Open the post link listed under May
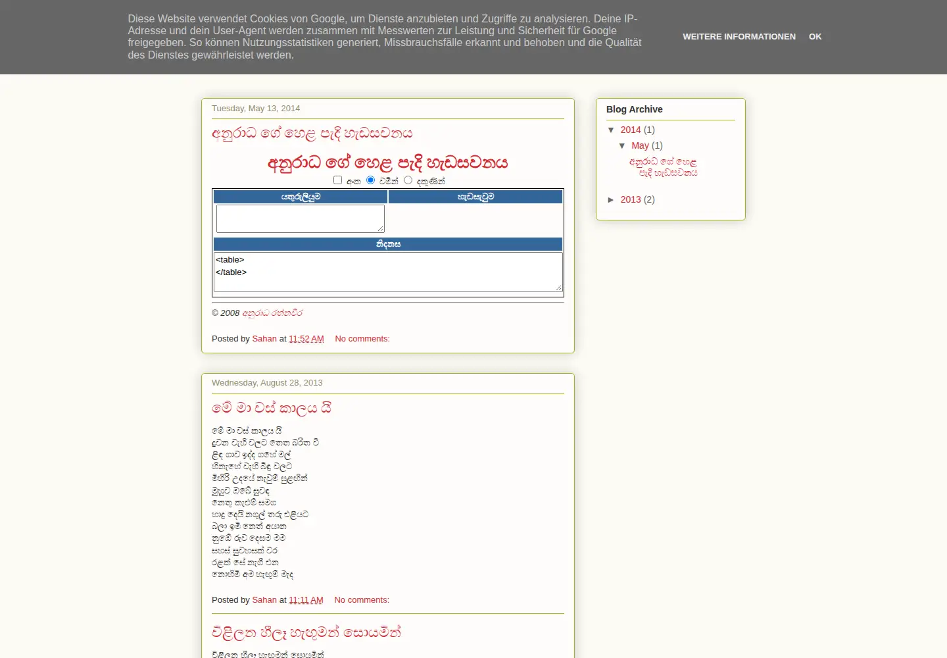947x658 pixels. click(663, 167)
